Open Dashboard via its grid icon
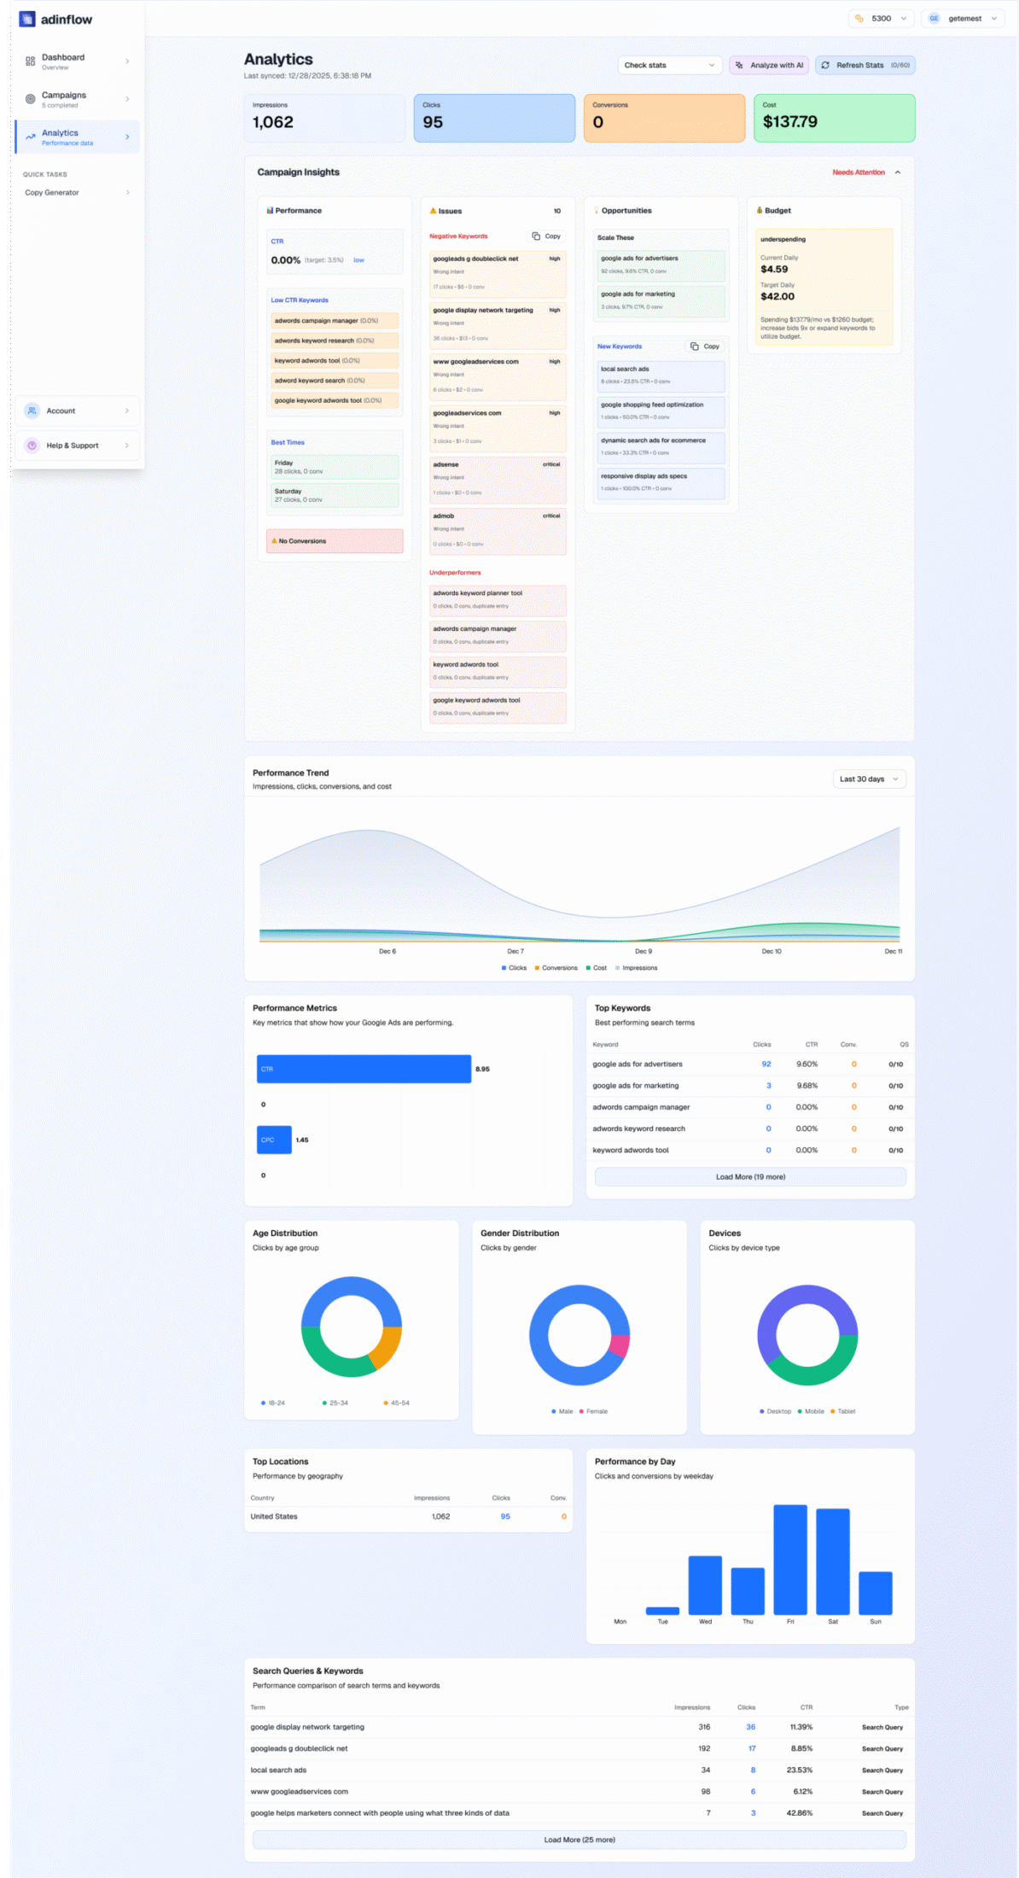This screenshot has height=1878, width=1019. point(31,61)
